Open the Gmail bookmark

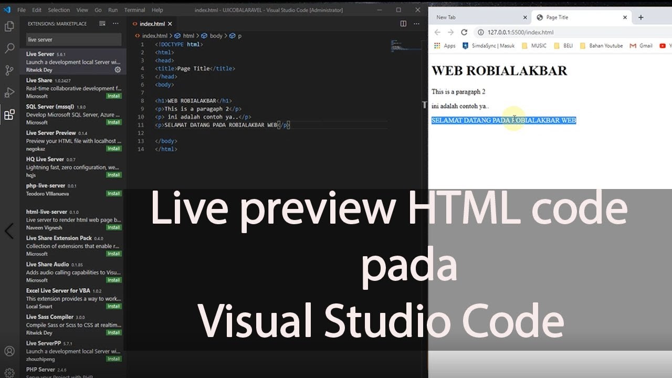[641, 46]
